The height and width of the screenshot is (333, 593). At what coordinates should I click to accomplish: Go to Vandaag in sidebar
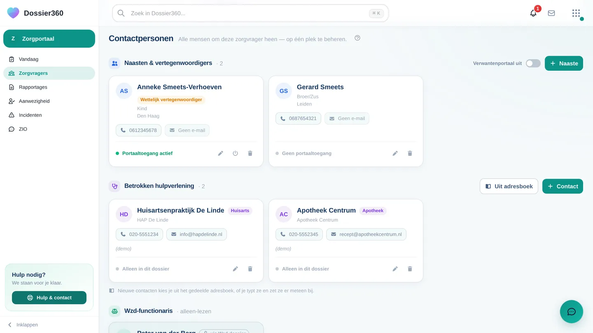coord(49,59)
